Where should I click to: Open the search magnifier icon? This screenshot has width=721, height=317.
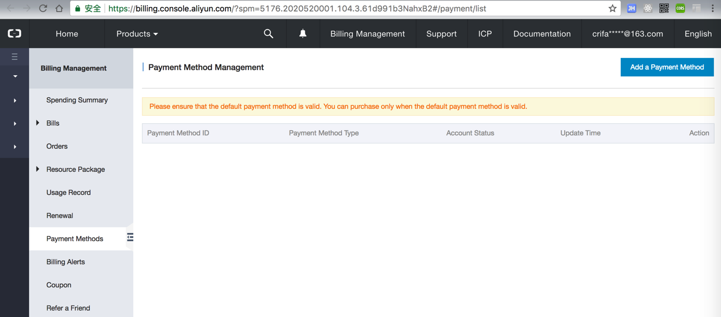268,34
